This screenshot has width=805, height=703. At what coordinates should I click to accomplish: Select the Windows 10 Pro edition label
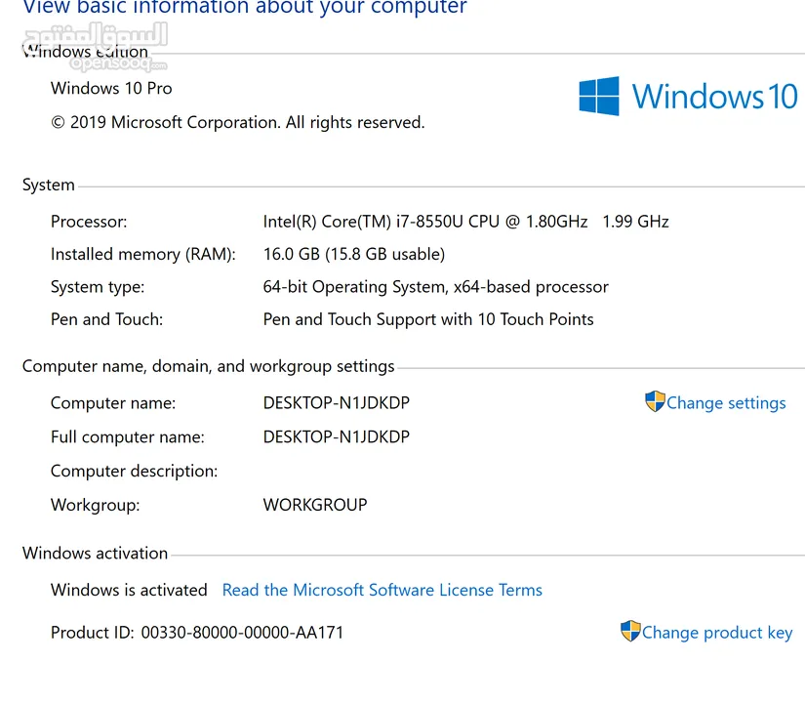tap(111, 88)
